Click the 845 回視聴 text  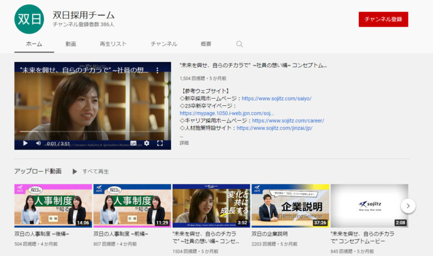click(341, 252)
